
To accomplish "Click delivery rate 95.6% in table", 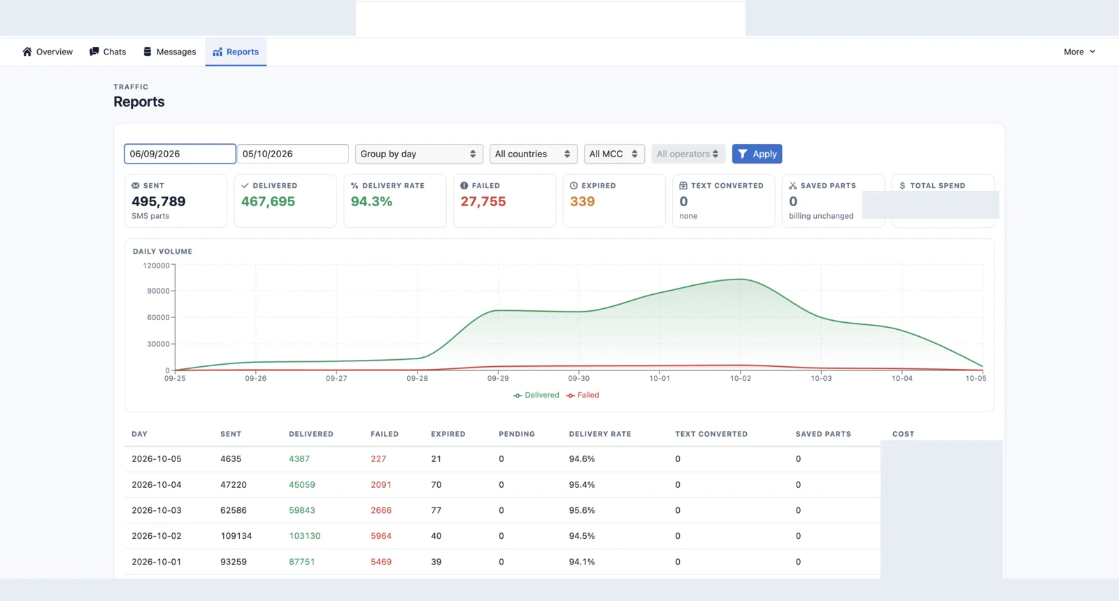I will 582,511.
